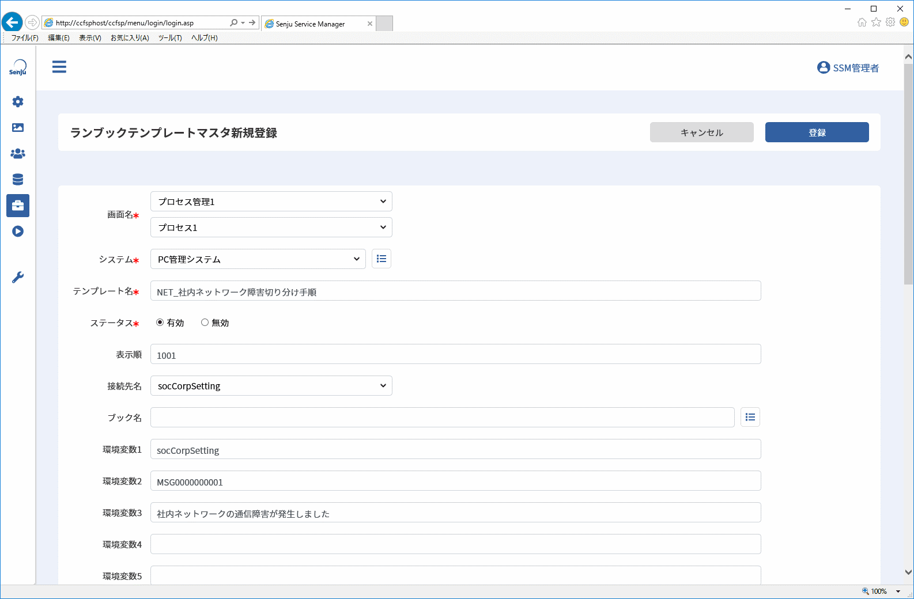This screenshot has width=914, height=599.
Task: Focus the テンプレート名 input field
Action: tap(456, 291)
